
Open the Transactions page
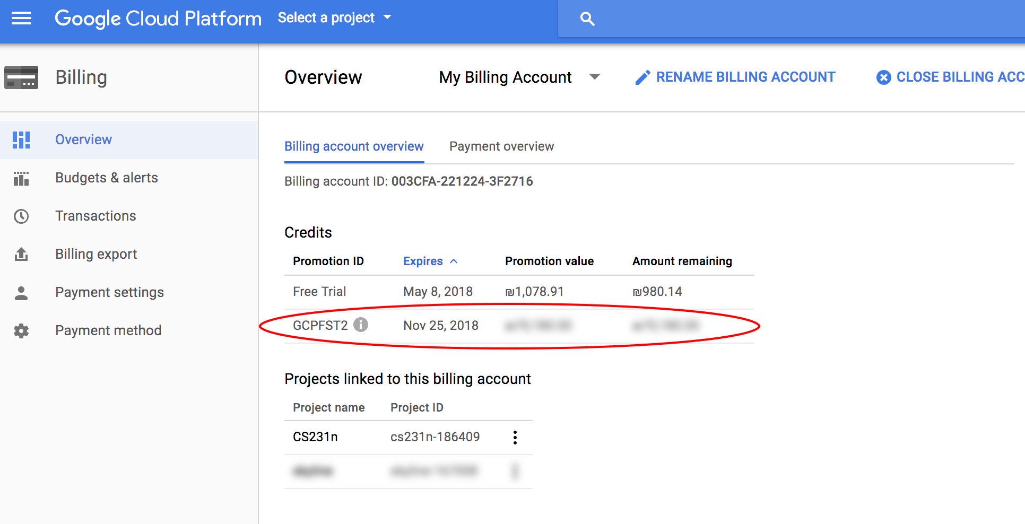click(129, 216)
